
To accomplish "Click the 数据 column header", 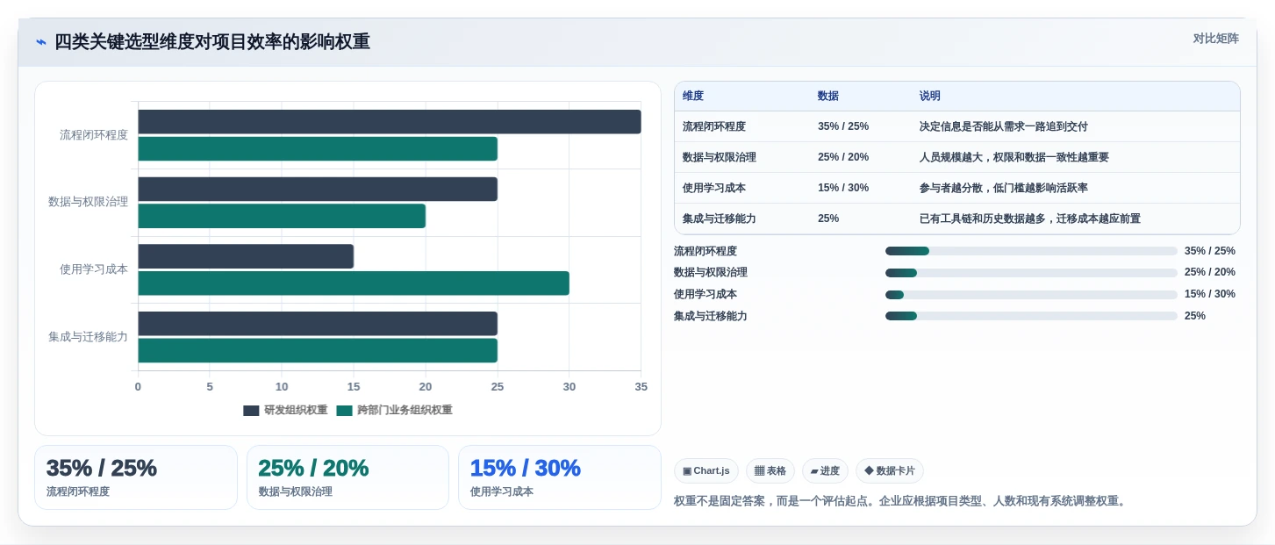I will coord(828,96).
